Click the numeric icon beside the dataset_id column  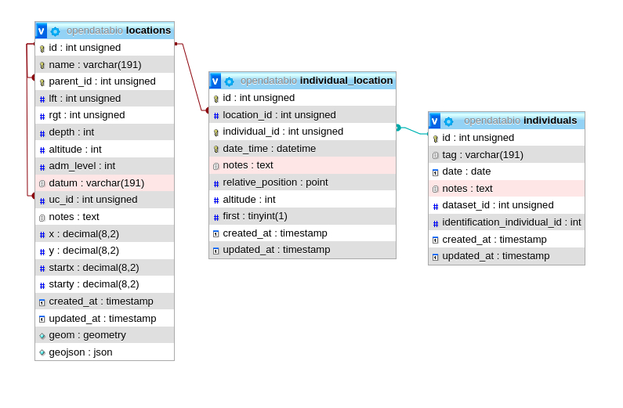point(436,206)
